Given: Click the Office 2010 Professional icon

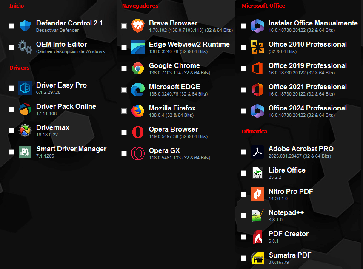Looking at the screenshot, I should pos(257,47).
